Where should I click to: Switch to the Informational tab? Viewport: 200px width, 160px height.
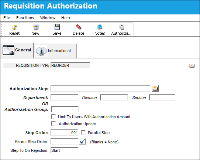(x=55, y=51)
